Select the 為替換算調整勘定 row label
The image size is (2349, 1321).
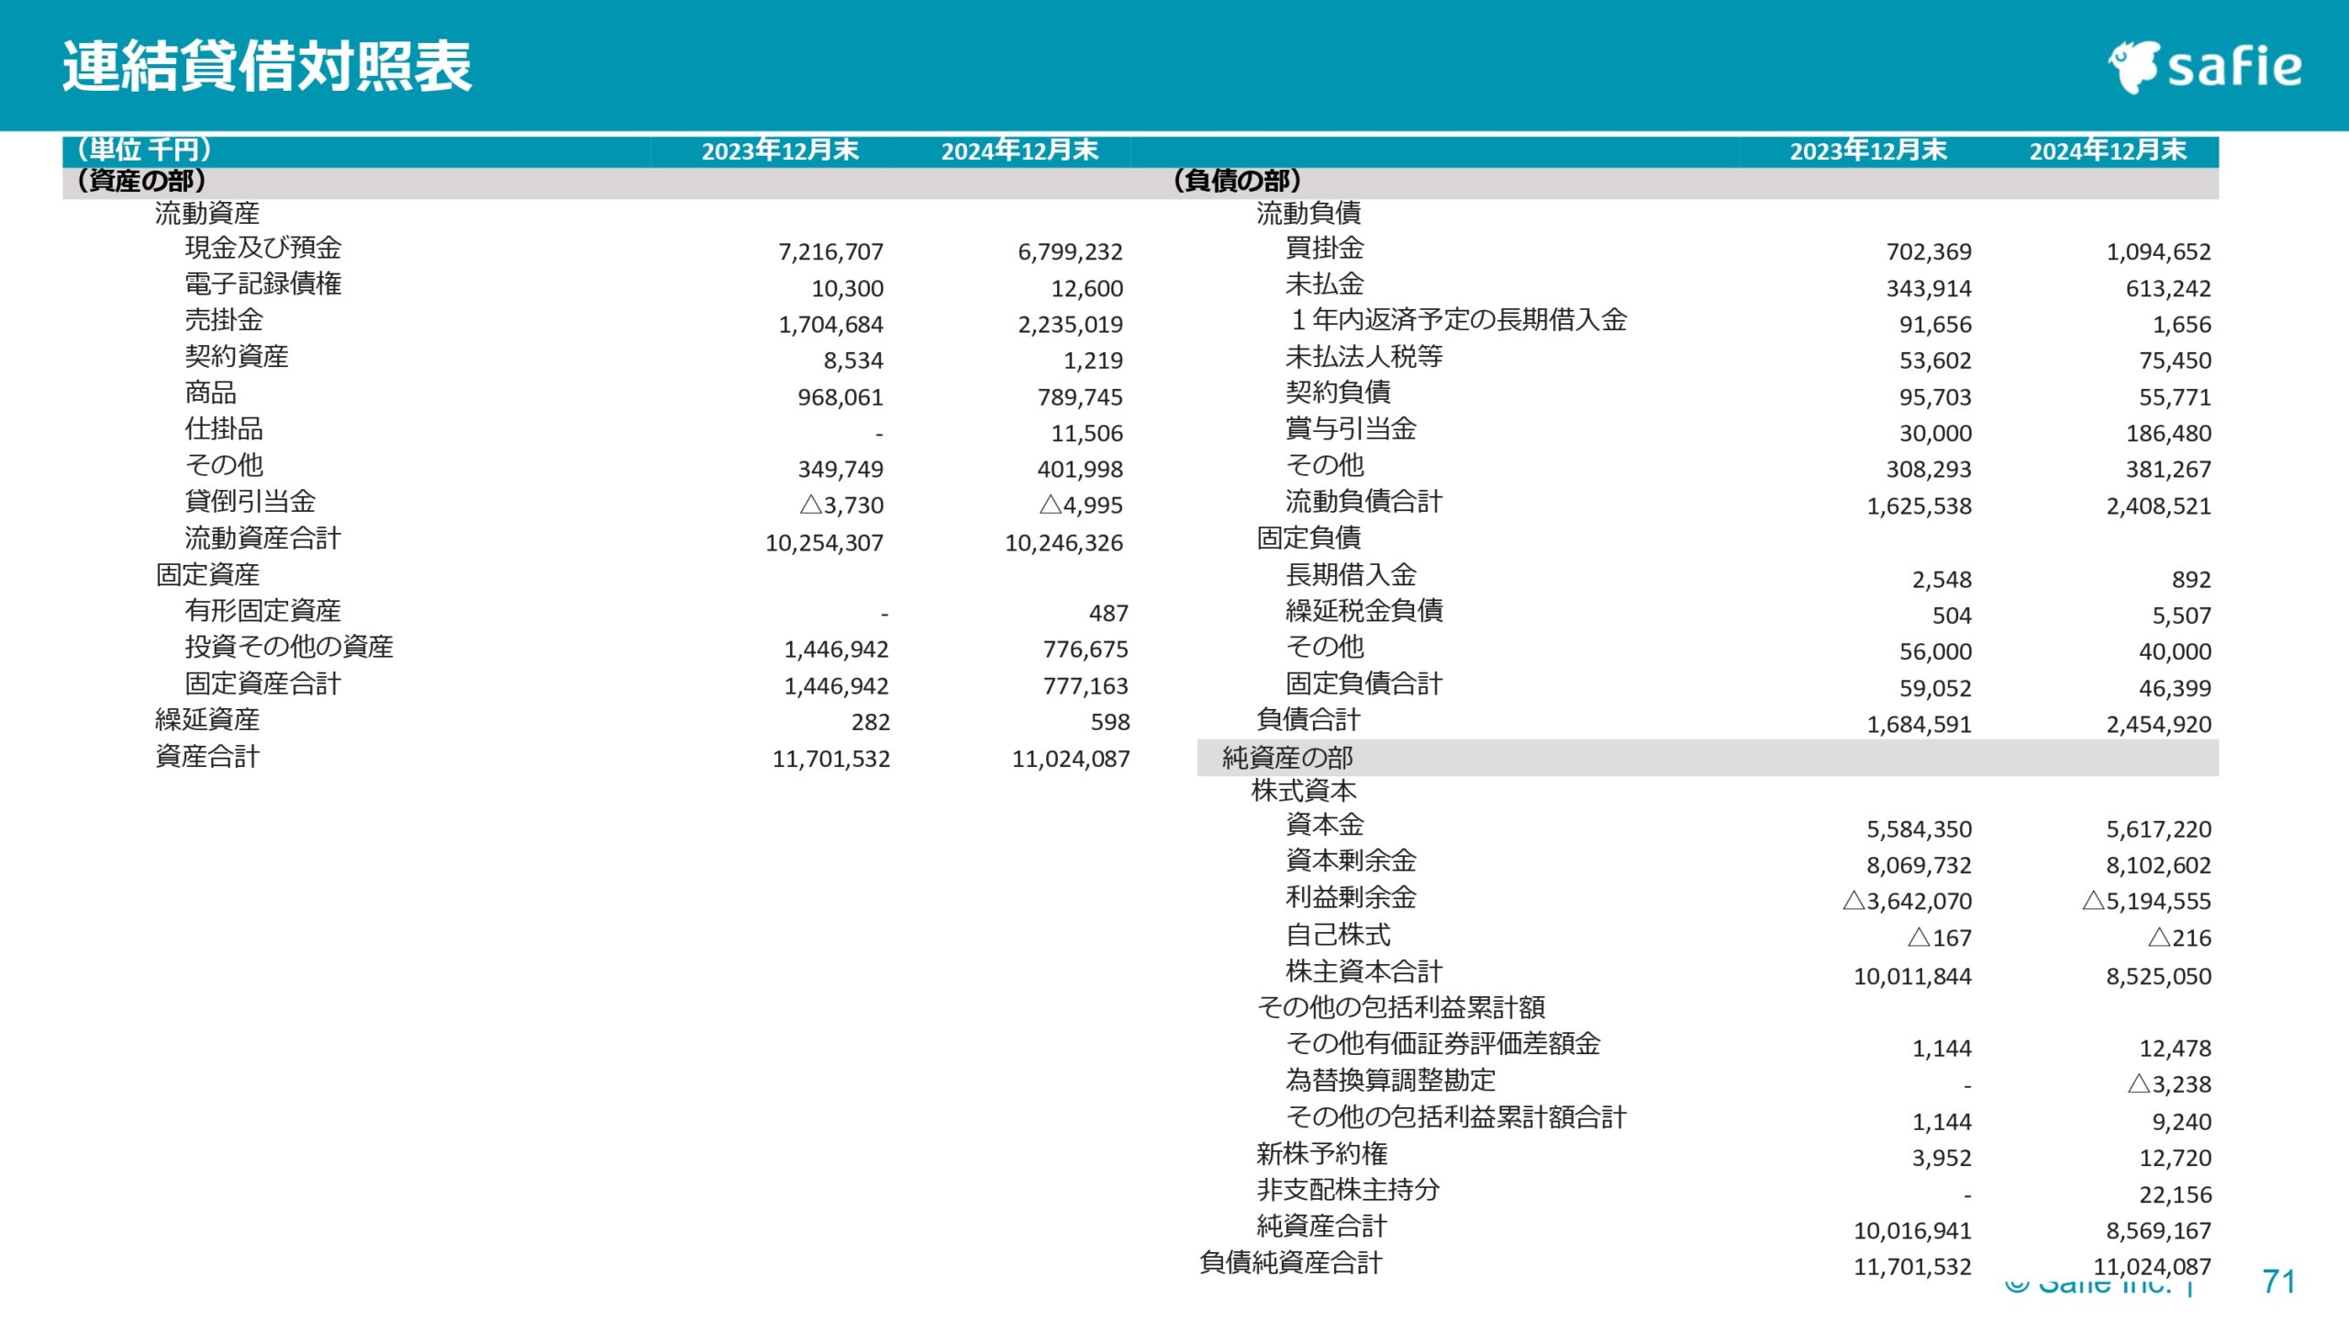pos(1390,1081)
